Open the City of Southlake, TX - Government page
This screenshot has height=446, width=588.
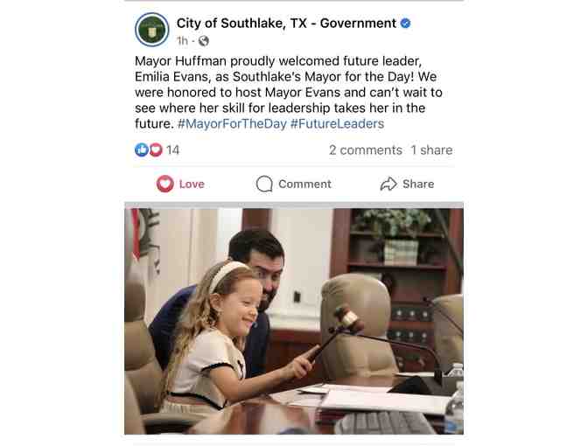pos(286,24)
